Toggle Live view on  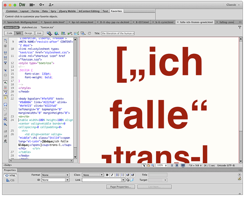point(39,33)
